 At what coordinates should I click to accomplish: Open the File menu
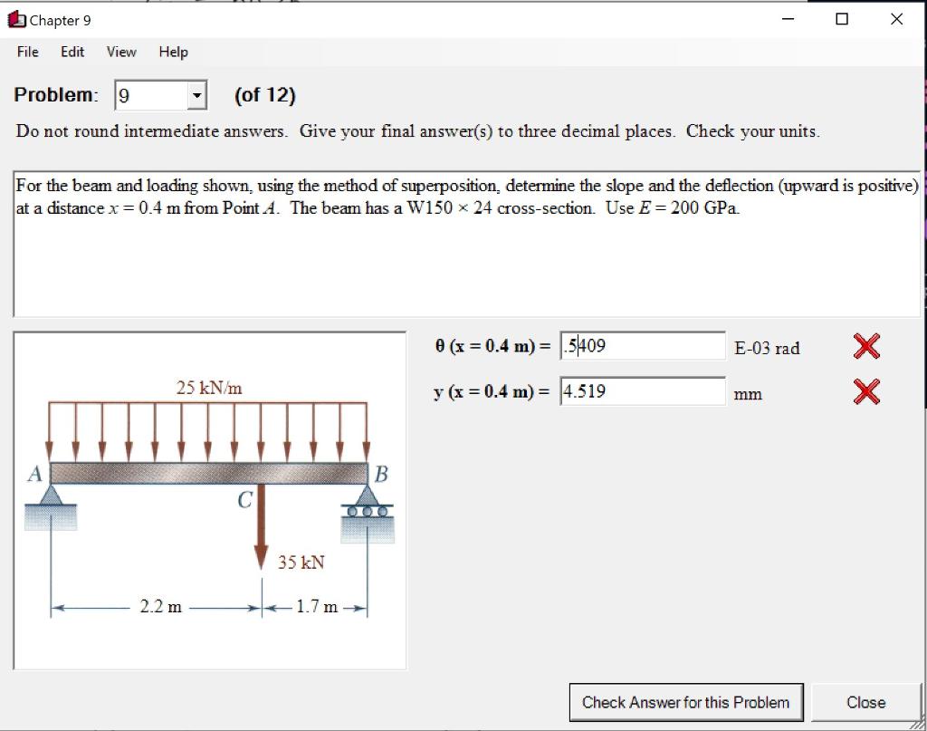point(26,53)
